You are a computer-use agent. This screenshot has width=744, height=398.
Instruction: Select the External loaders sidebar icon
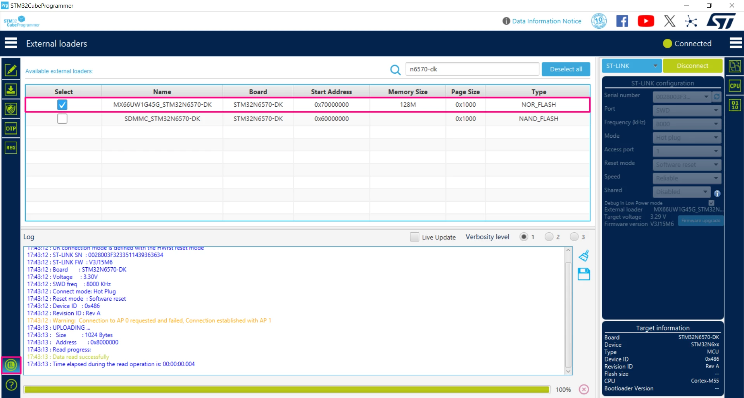pos(11,365)
